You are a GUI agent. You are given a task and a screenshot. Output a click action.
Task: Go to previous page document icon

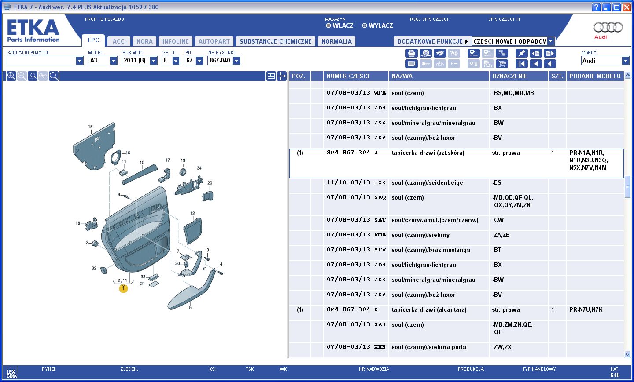click(x=536, y=53)
